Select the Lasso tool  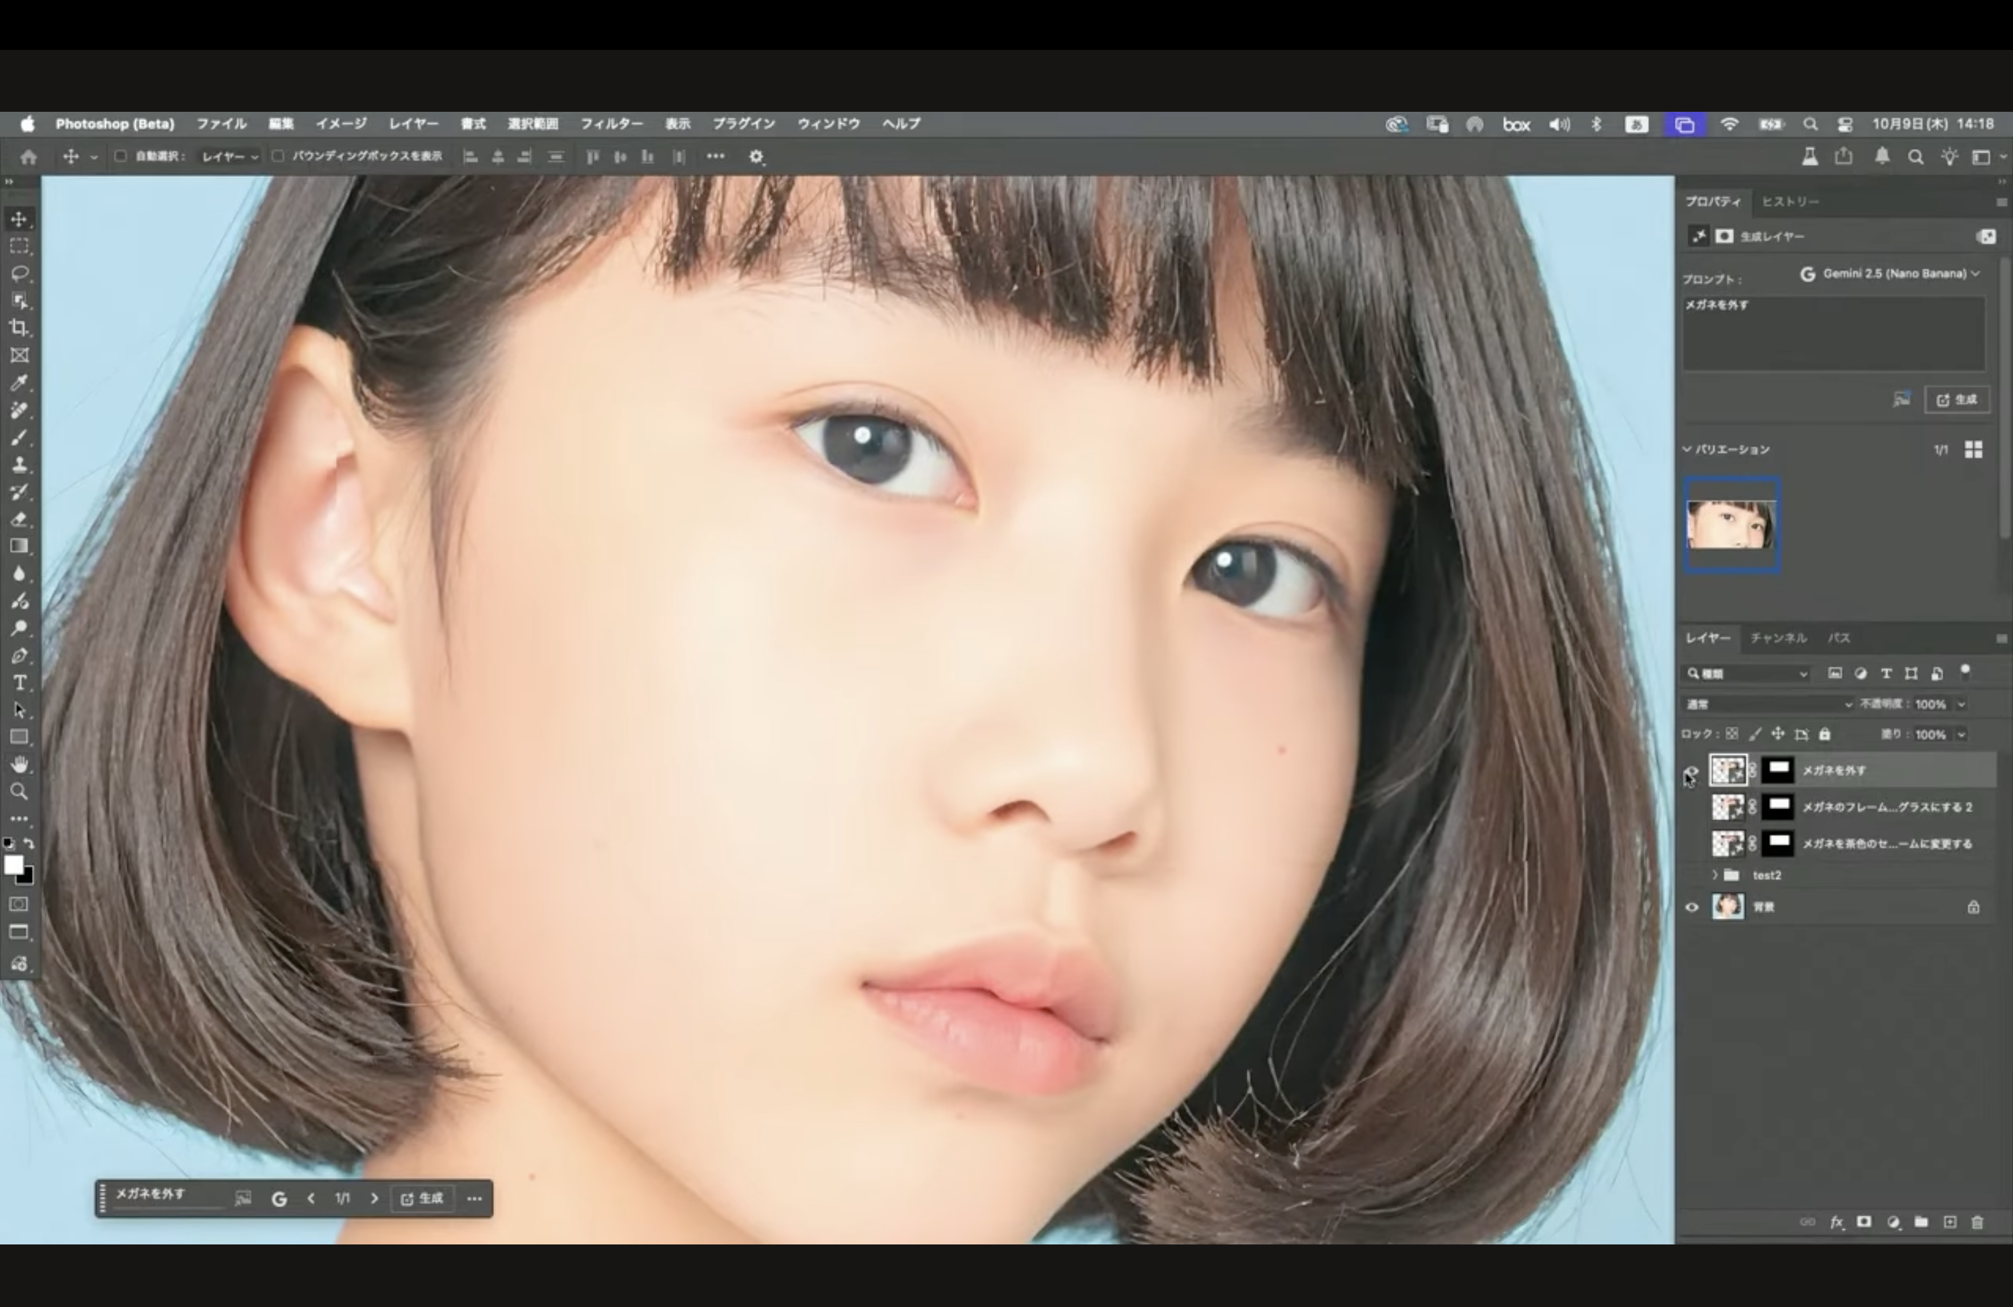point(19,273)
